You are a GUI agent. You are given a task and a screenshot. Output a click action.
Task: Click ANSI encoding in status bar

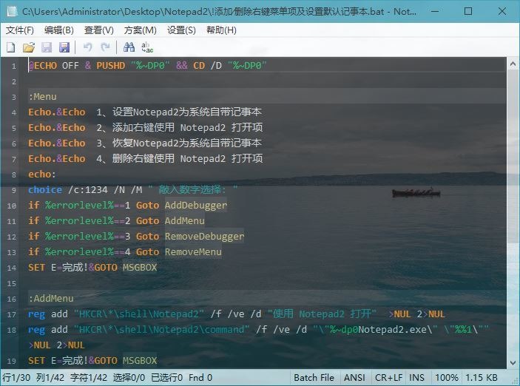click(354, 378)
